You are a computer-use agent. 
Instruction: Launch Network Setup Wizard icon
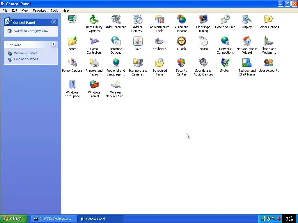point(247,41)
